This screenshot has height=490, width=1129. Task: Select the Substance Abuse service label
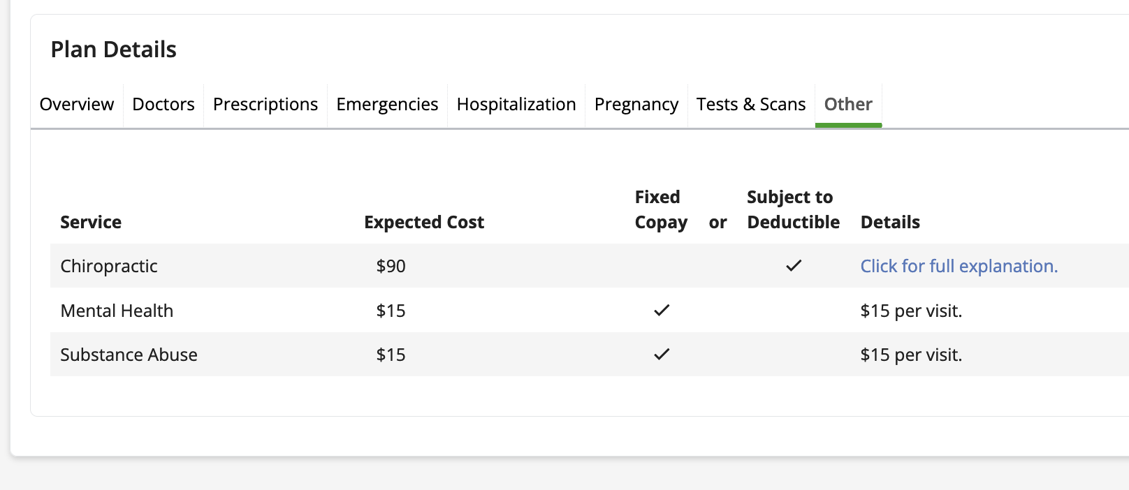coord(129,355)
